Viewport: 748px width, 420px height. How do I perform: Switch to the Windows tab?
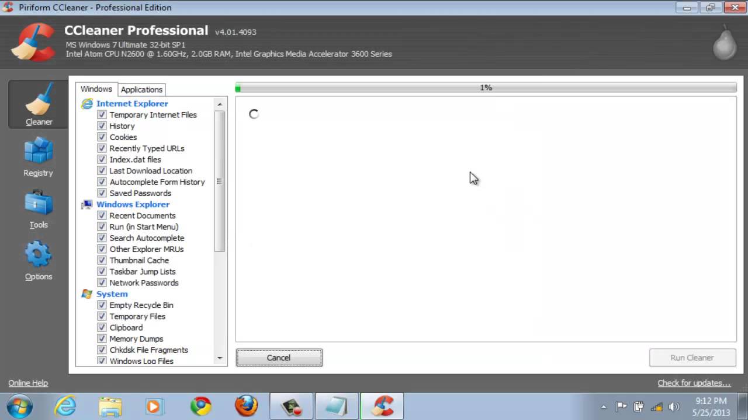pyautogui.click(x=96, y=89)
